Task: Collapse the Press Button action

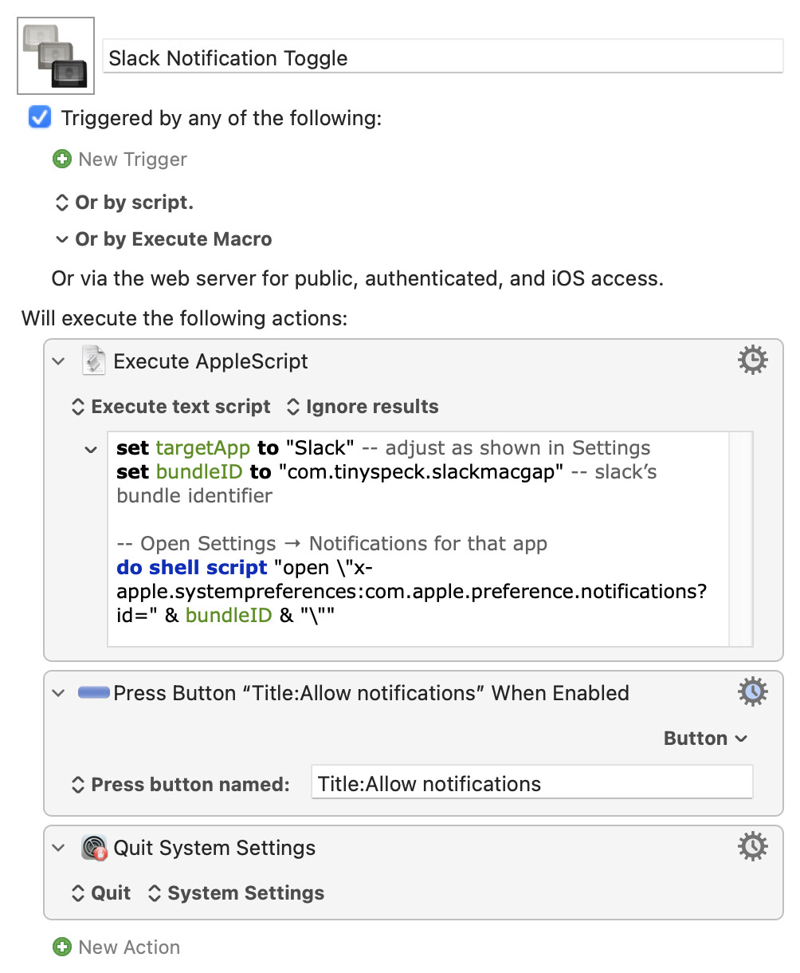Action: tap(58, 693)
